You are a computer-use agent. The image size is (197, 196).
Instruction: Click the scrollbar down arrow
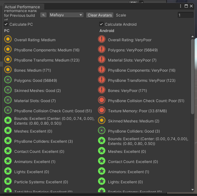193,190
